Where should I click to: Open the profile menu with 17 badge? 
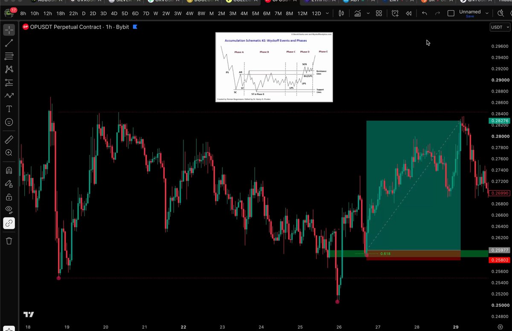coord(9,12)
